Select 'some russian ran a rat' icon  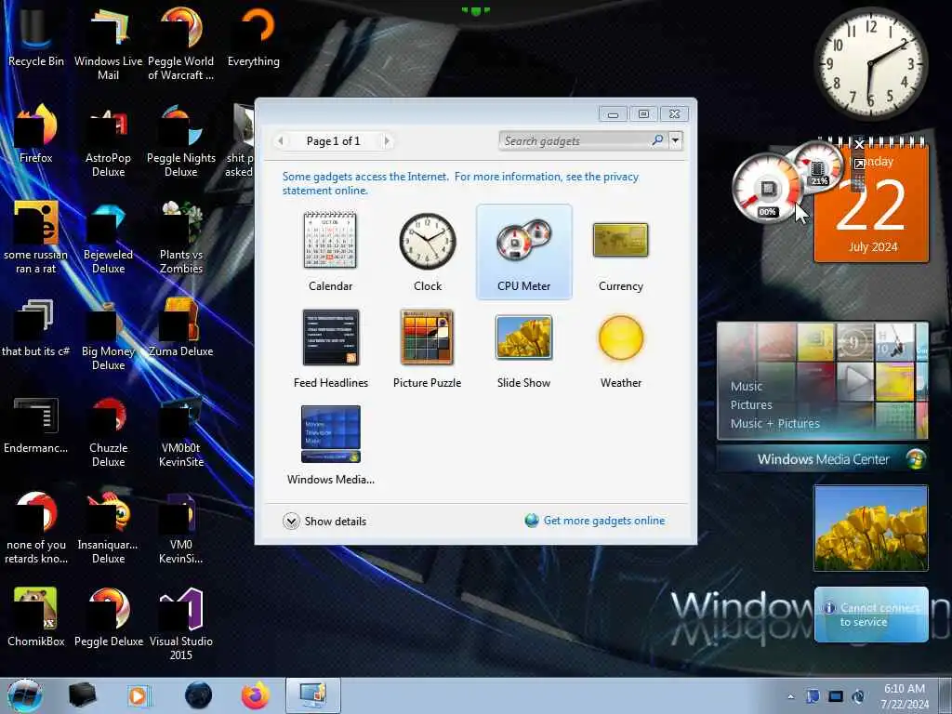[36, 237]
